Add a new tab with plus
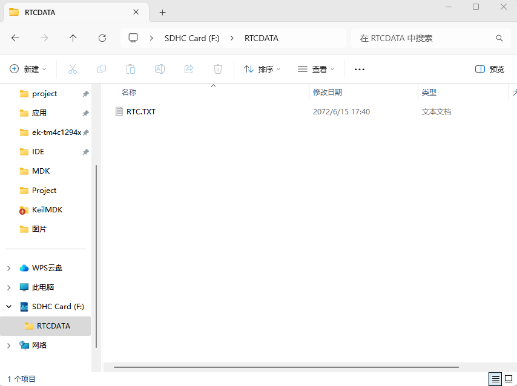 162,12
